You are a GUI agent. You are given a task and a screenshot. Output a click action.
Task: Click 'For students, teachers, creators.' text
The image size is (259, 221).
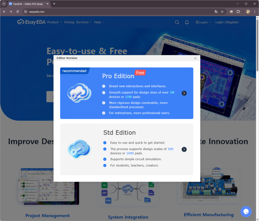134,165
